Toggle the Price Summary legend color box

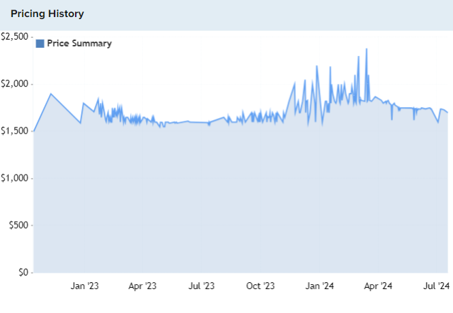[x=40, y=44]
